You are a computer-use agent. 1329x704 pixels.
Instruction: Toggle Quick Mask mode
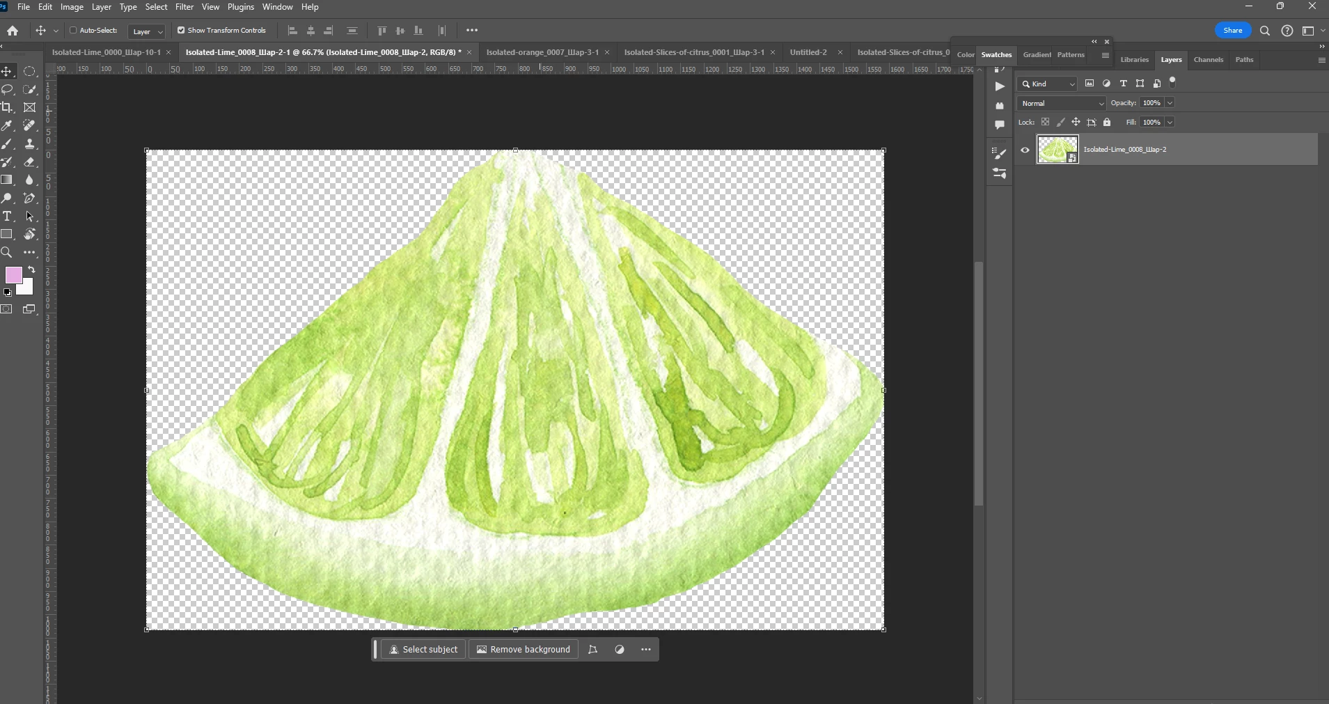pyautogui.click(x=7, y=309)
